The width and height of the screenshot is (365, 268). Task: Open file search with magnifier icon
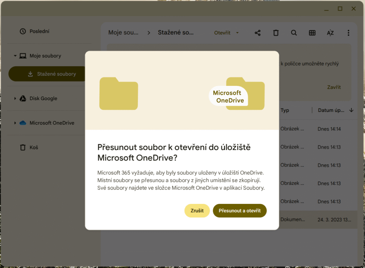pos(294,33)
